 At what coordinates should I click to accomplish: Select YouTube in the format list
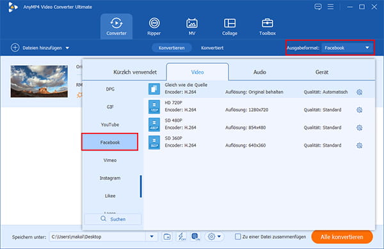point(110,124)
